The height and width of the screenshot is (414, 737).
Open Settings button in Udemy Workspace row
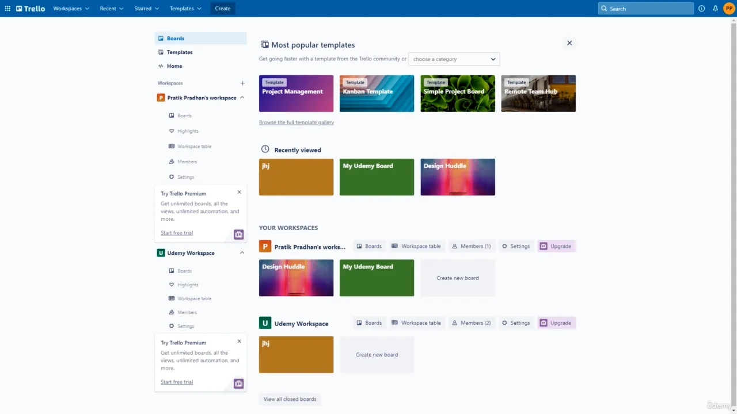pyautogui.click(x=516, y=323)
